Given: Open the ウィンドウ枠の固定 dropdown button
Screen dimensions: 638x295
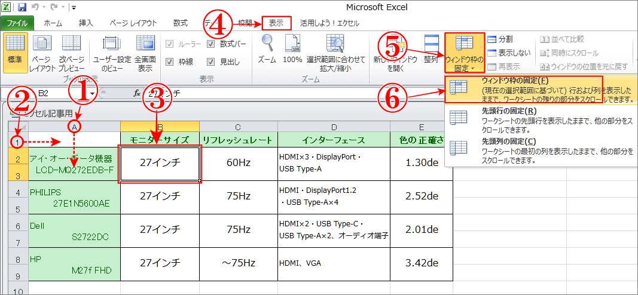Looking at the screenshot, I should coord(464,53).
